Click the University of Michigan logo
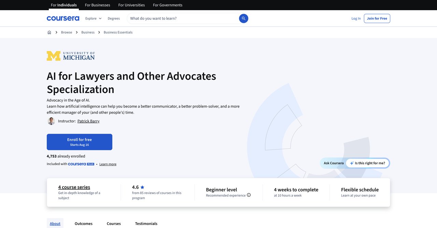 tap(71, 56)
